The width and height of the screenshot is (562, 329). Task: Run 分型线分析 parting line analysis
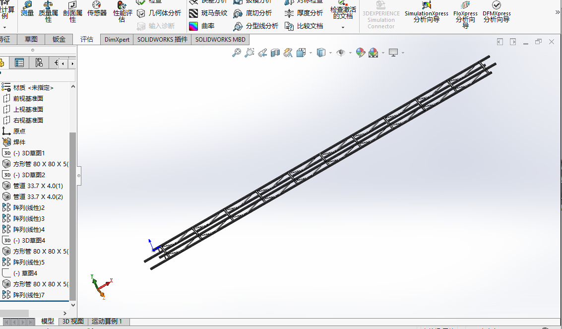[255, 26]
